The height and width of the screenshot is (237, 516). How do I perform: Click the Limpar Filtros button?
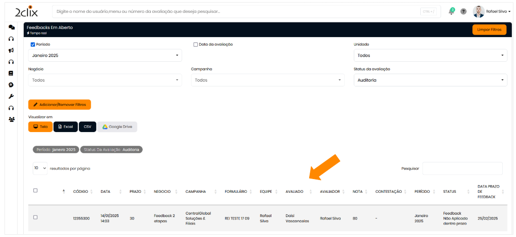tap(489, 29)
